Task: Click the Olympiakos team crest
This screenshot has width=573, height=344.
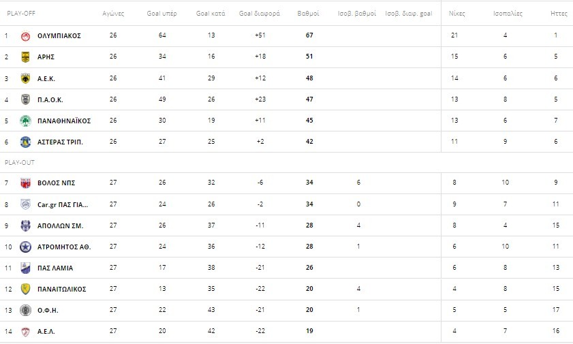Action: tap(25, 35)
